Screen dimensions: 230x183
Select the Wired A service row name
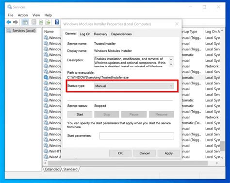[55, 157]
